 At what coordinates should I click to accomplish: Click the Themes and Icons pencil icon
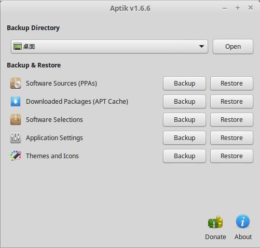16,156
